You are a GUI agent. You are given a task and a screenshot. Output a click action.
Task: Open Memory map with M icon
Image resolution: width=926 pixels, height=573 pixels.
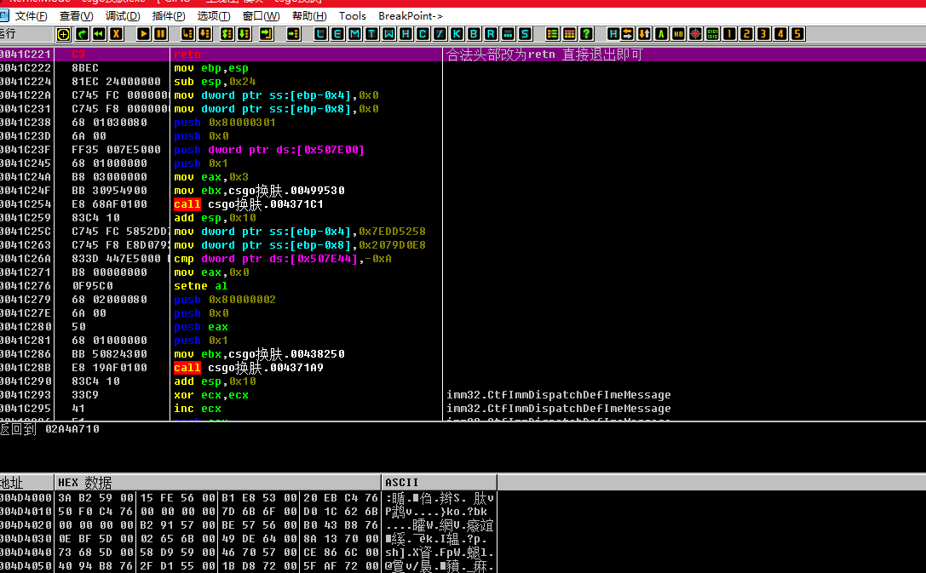click(355, 34)
